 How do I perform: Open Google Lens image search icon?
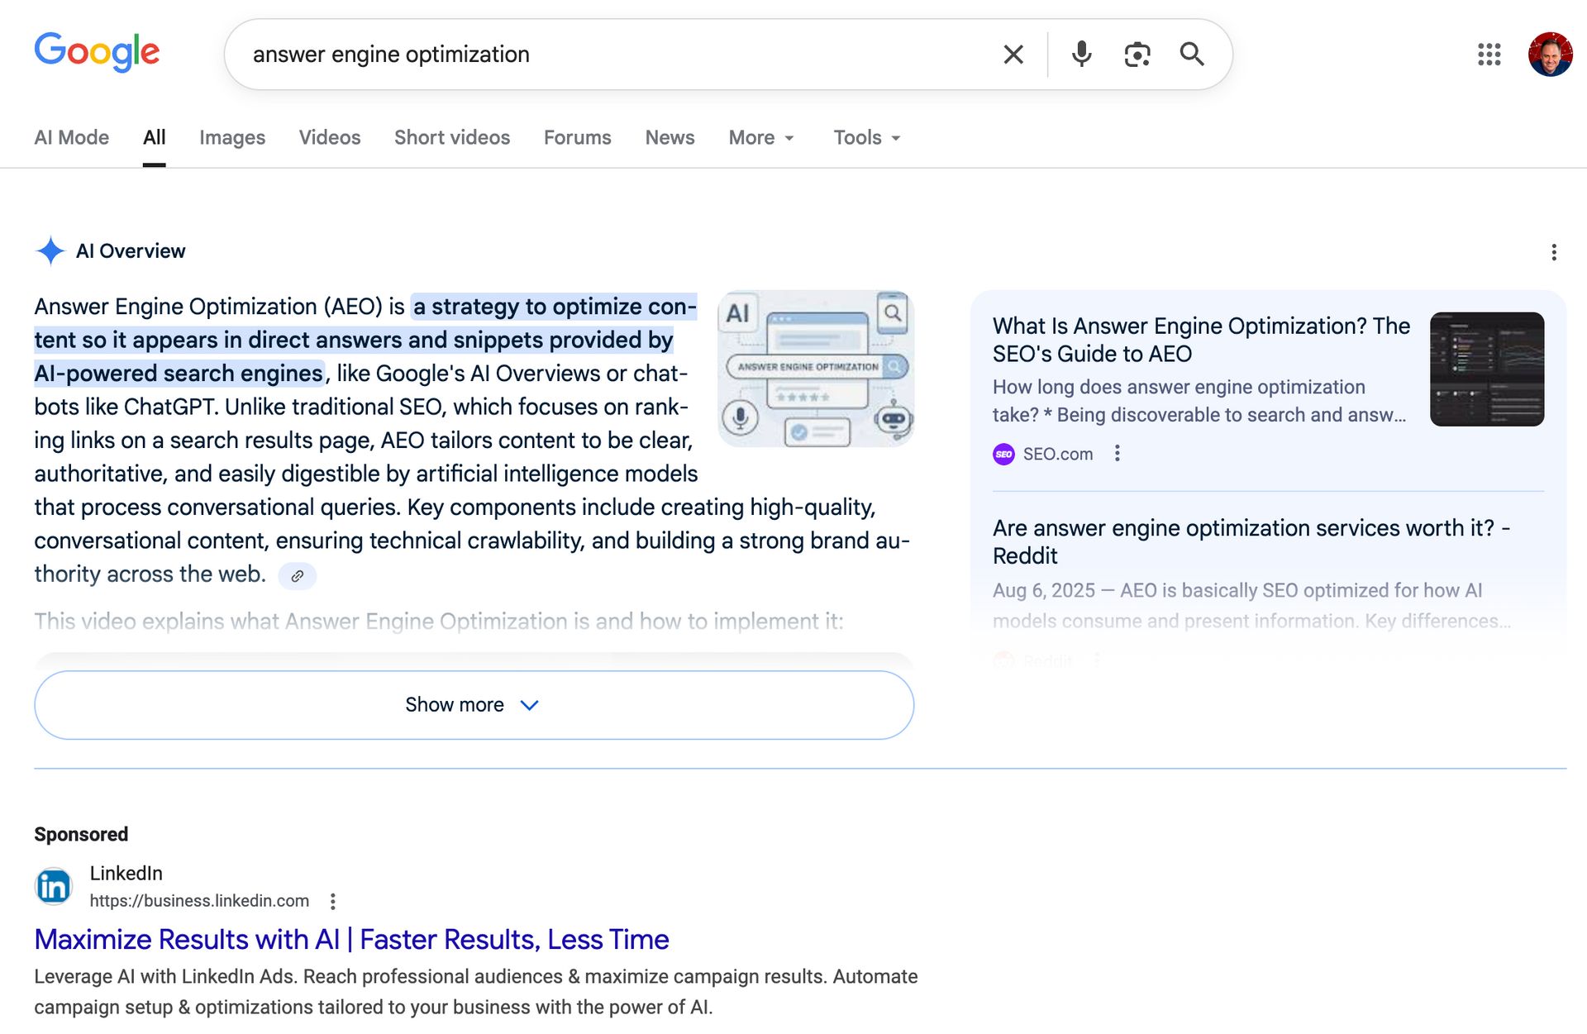(x=1137, y=55)
